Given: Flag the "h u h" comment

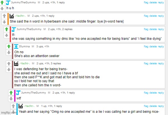Looking at the screenshot, I should click(x=146, y=2).
